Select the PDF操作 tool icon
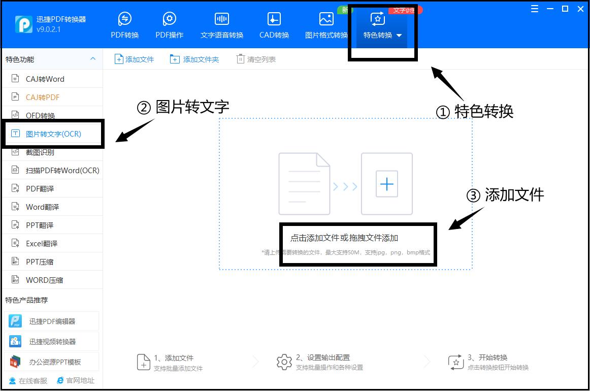This screenshot has height=391, width=590. tap(170, 23)
